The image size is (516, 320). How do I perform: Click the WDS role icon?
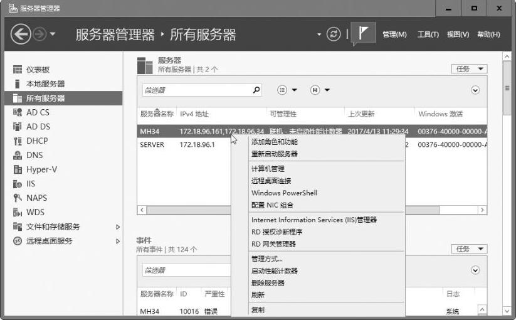coord(17,212)
